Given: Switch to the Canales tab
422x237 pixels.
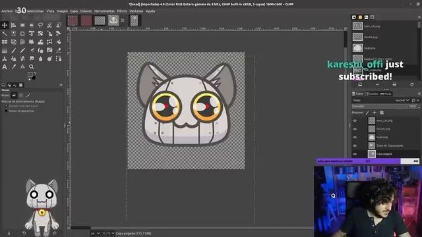Looking at the screenshot, I should coord(371,93).
